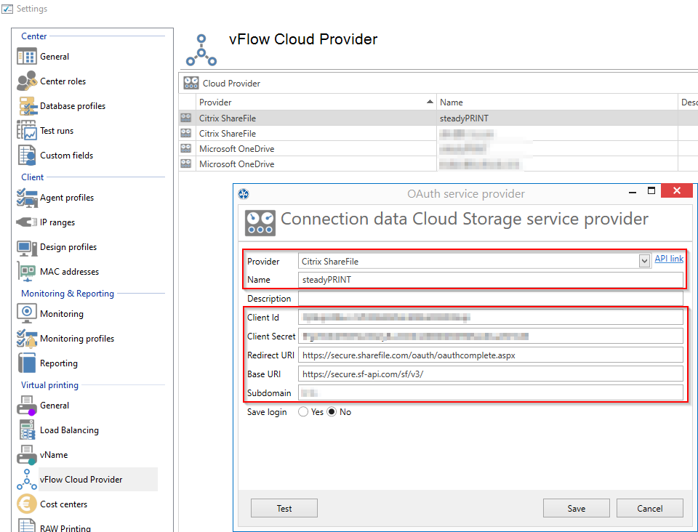Screen dimensions: 698x532
Task: Click the Center roles icon
Action: click(27, 81)
